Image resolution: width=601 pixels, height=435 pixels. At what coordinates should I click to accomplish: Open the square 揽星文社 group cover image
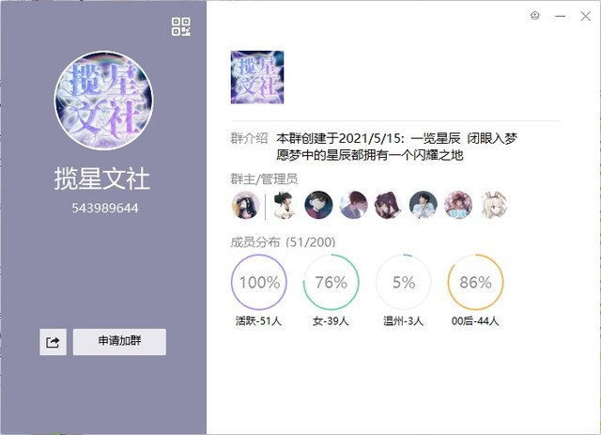(x=257, y=77)
